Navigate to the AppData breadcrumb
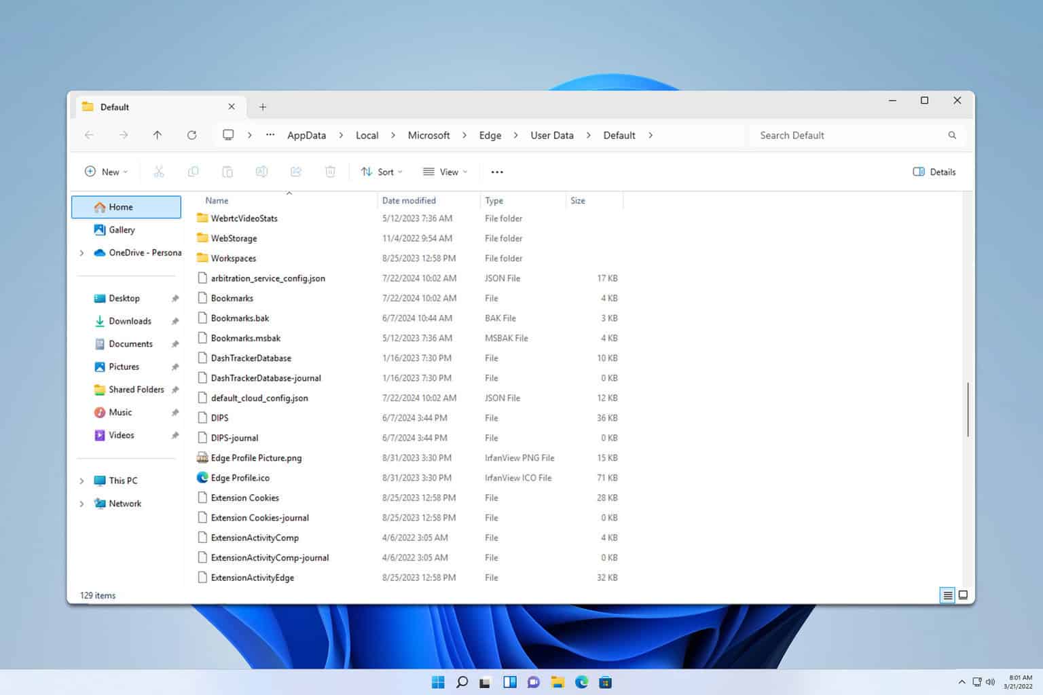The width and height of the screenshot is (1043, 695). [x=306, y=135]
